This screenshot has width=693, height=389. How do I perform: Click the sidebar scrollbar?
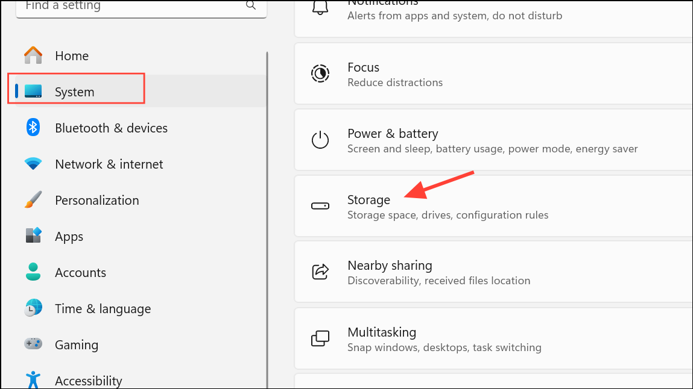[267, 181]
